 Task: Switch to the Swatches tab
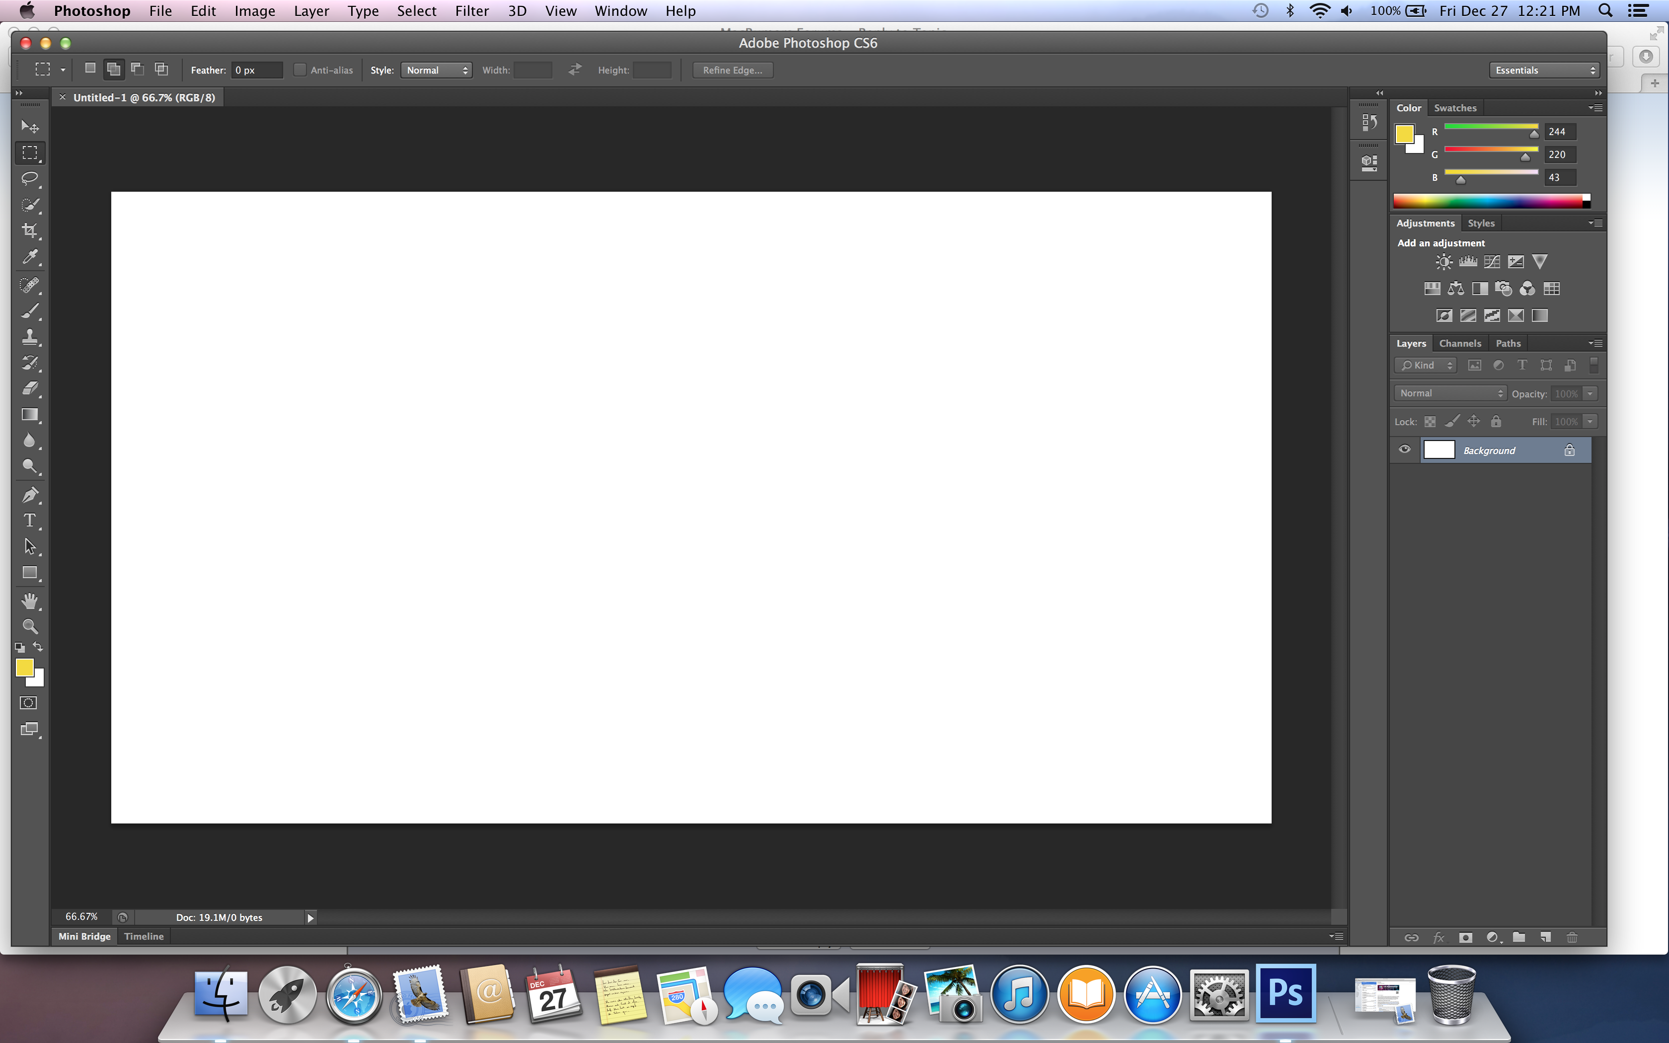coord(1455,108)
